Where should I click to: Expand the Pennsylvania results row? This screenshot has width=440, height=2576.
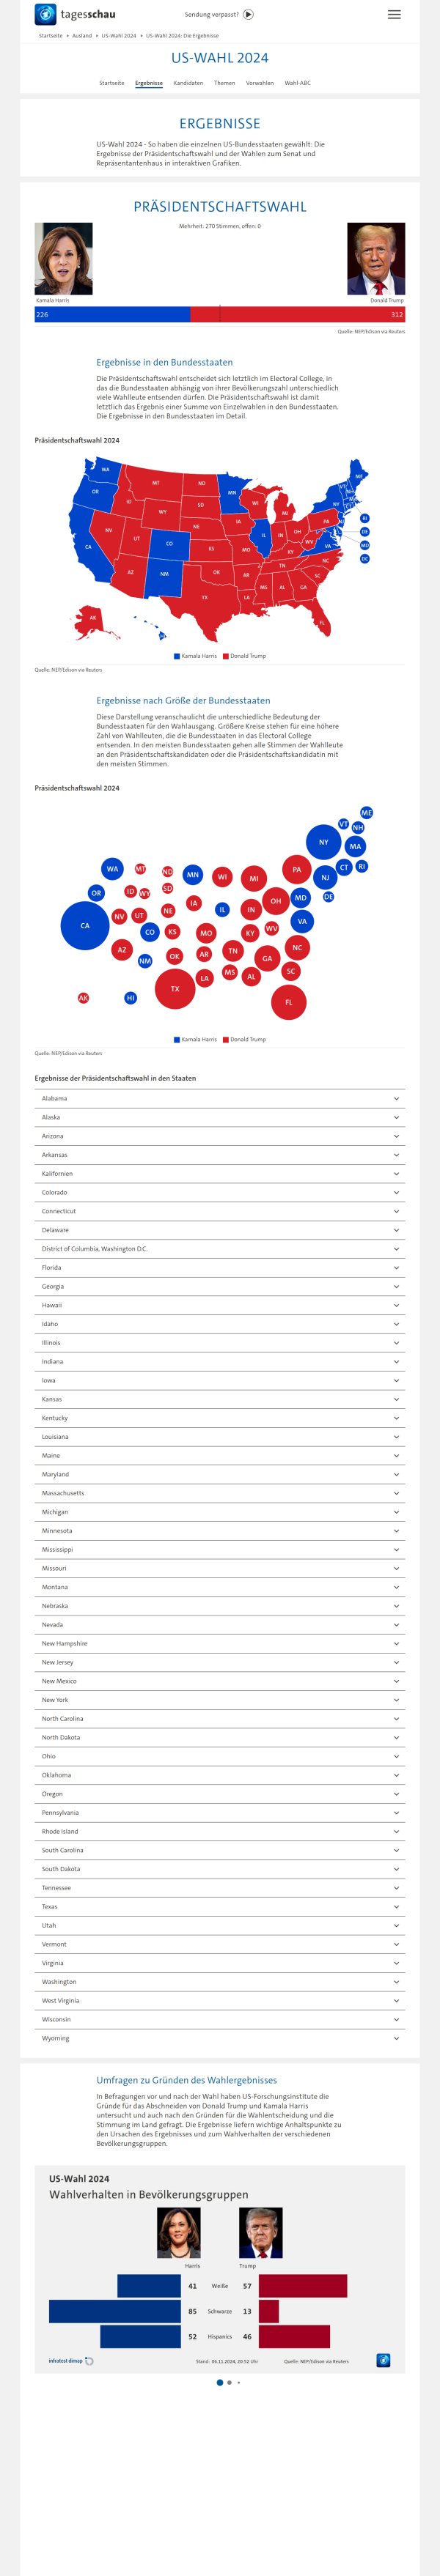[x=220, y=1812]
